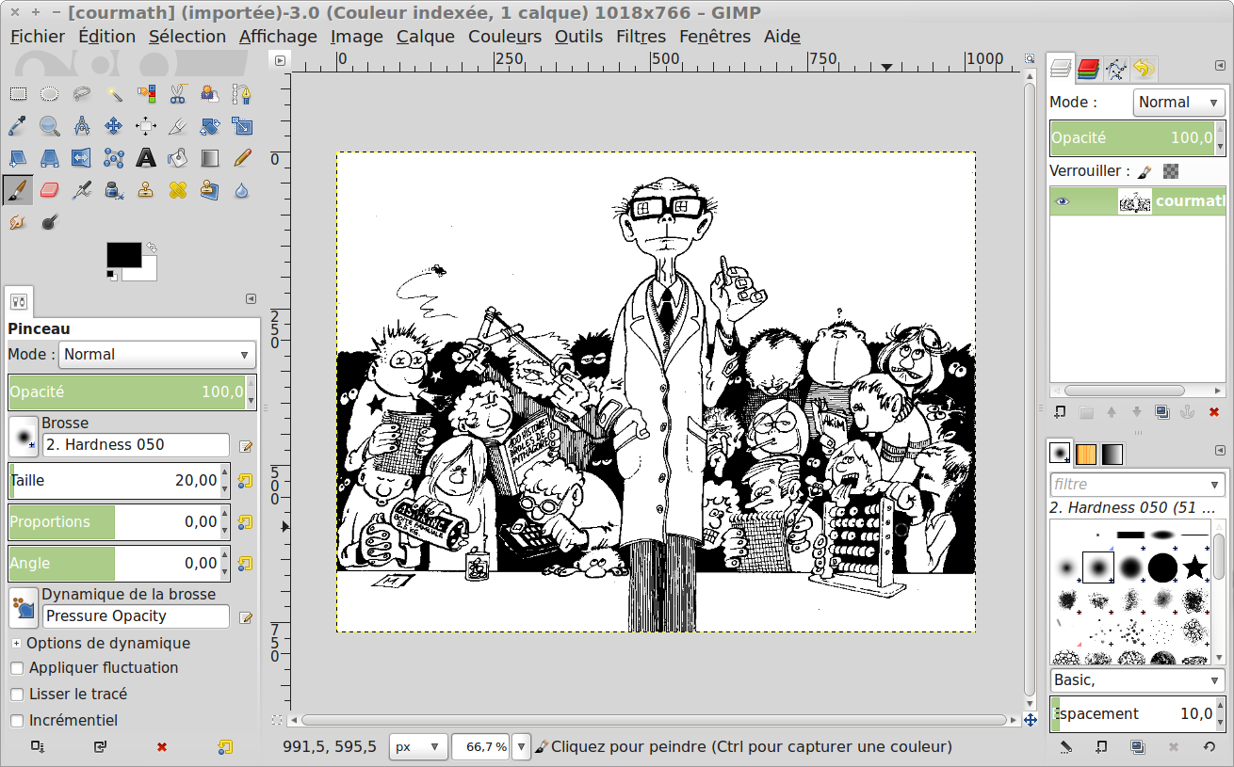
Task: Select the Free Select lasso tool
Action: [82, 94]
